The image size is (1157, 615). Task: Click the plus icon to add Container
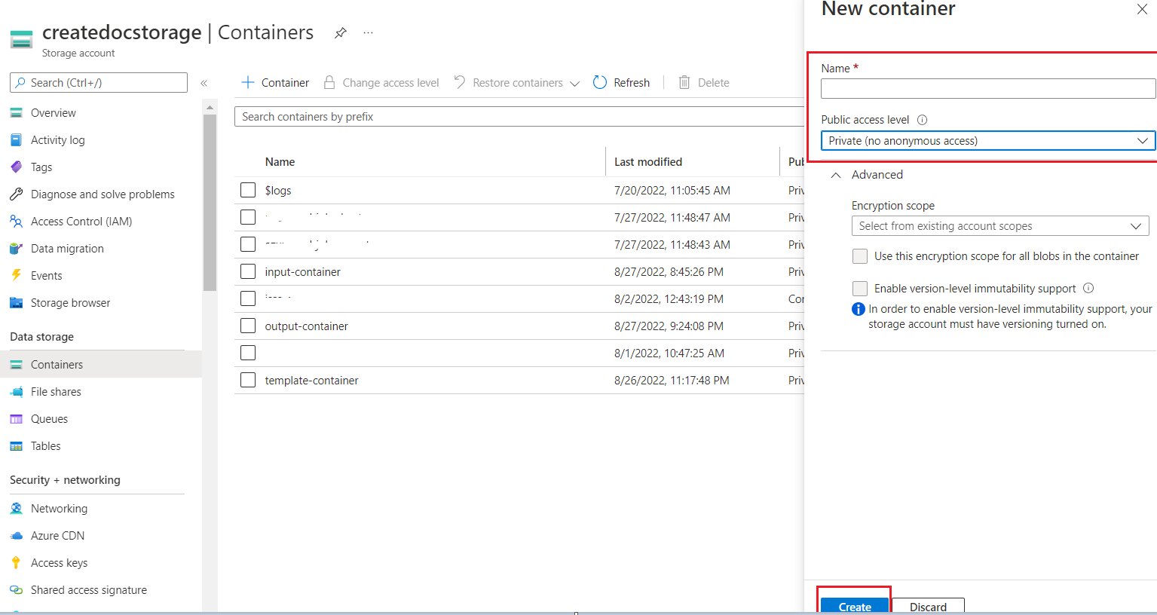click(x=247, y=83)
